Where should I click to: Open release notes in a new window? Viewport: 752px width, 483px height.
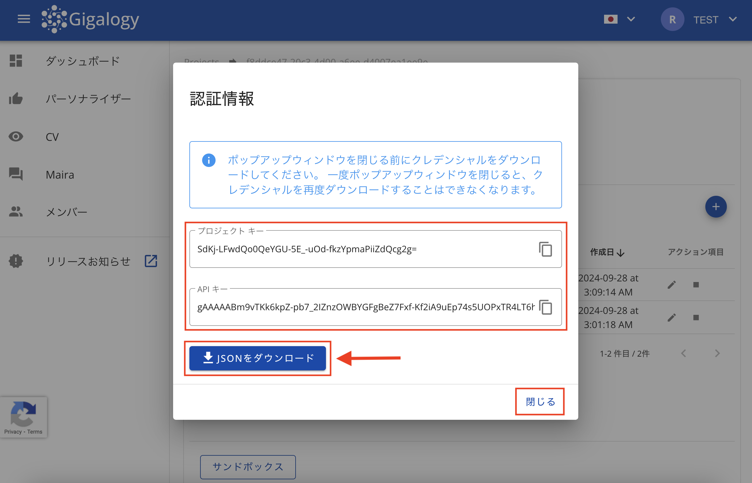pos(151,261)
